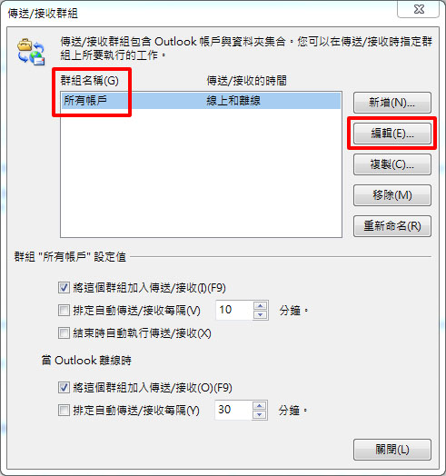Close the dialog with 關閉(L)

coord(392,450)
